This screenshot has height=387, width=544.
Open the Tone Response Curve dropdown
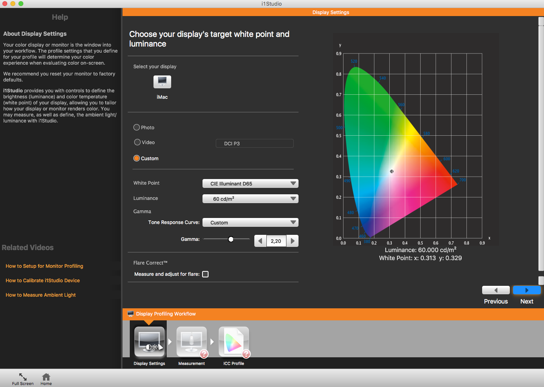pyautogui.click(x=250, y=222)
